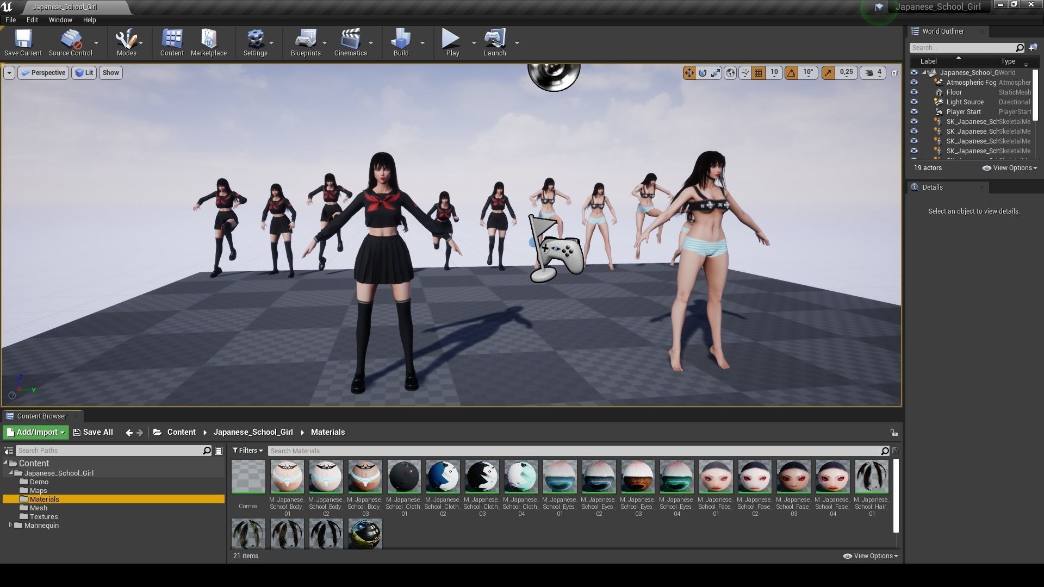Hide the Floor actor with eye icon
The width and height of the screenshot is (1044, 587).
coord(913,92)
